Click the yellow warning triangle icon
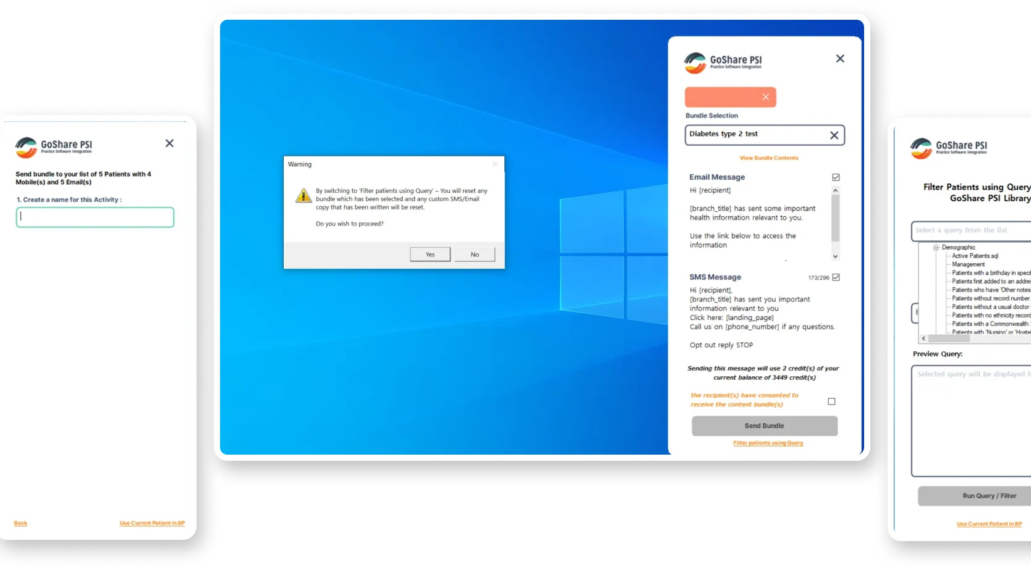Image resolution: width=1031 pixels, height=572 pixels. [x=303, y=195]
